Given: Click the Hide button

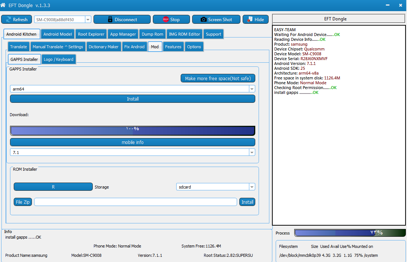Looking at the screenshot, I should pos(256,19).
